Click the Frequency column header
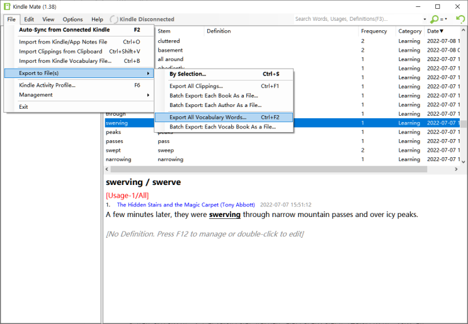This screenshot has height=324, width=468. tap(377, 31)
